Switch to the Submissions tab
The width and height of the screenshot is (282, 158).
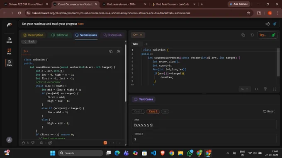pyautogui.click(x=86, y=35)
